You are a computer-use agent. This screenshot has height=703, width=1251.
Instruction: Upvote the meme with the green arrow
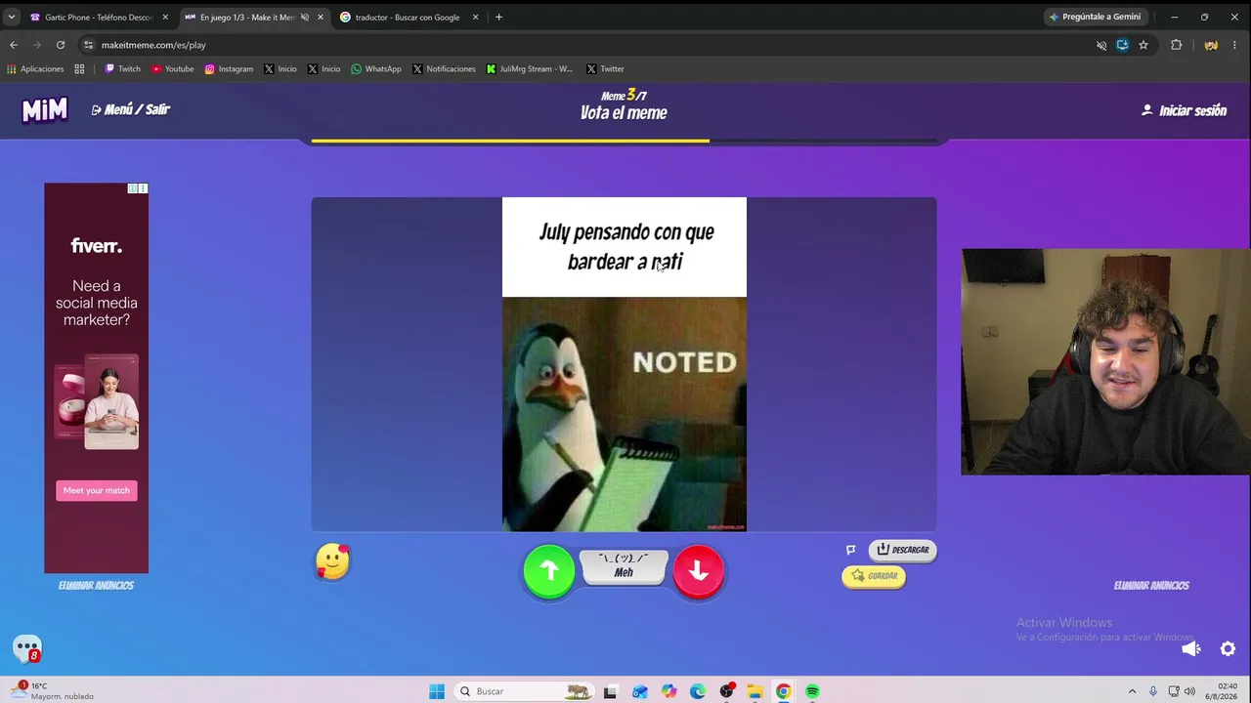tap(548, 571)
